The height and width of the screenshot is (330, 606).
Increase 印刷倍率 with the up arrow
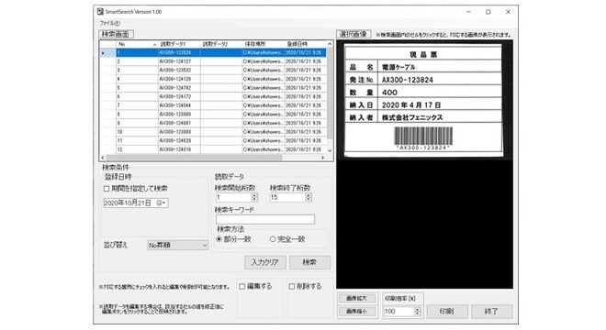coord(418,309)
